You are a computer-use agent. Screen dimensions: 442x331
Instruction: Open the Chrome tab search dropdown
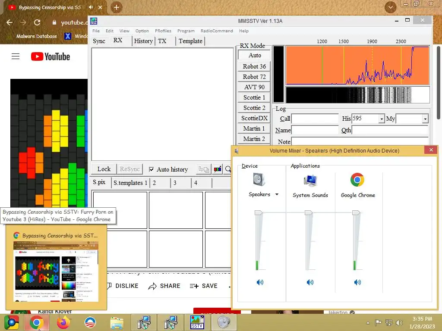pyautogui.click(x=390, y=7)
